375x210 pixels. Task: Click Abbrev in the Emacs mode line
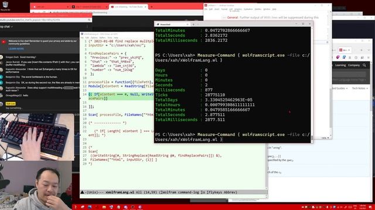tap(230, 192)
